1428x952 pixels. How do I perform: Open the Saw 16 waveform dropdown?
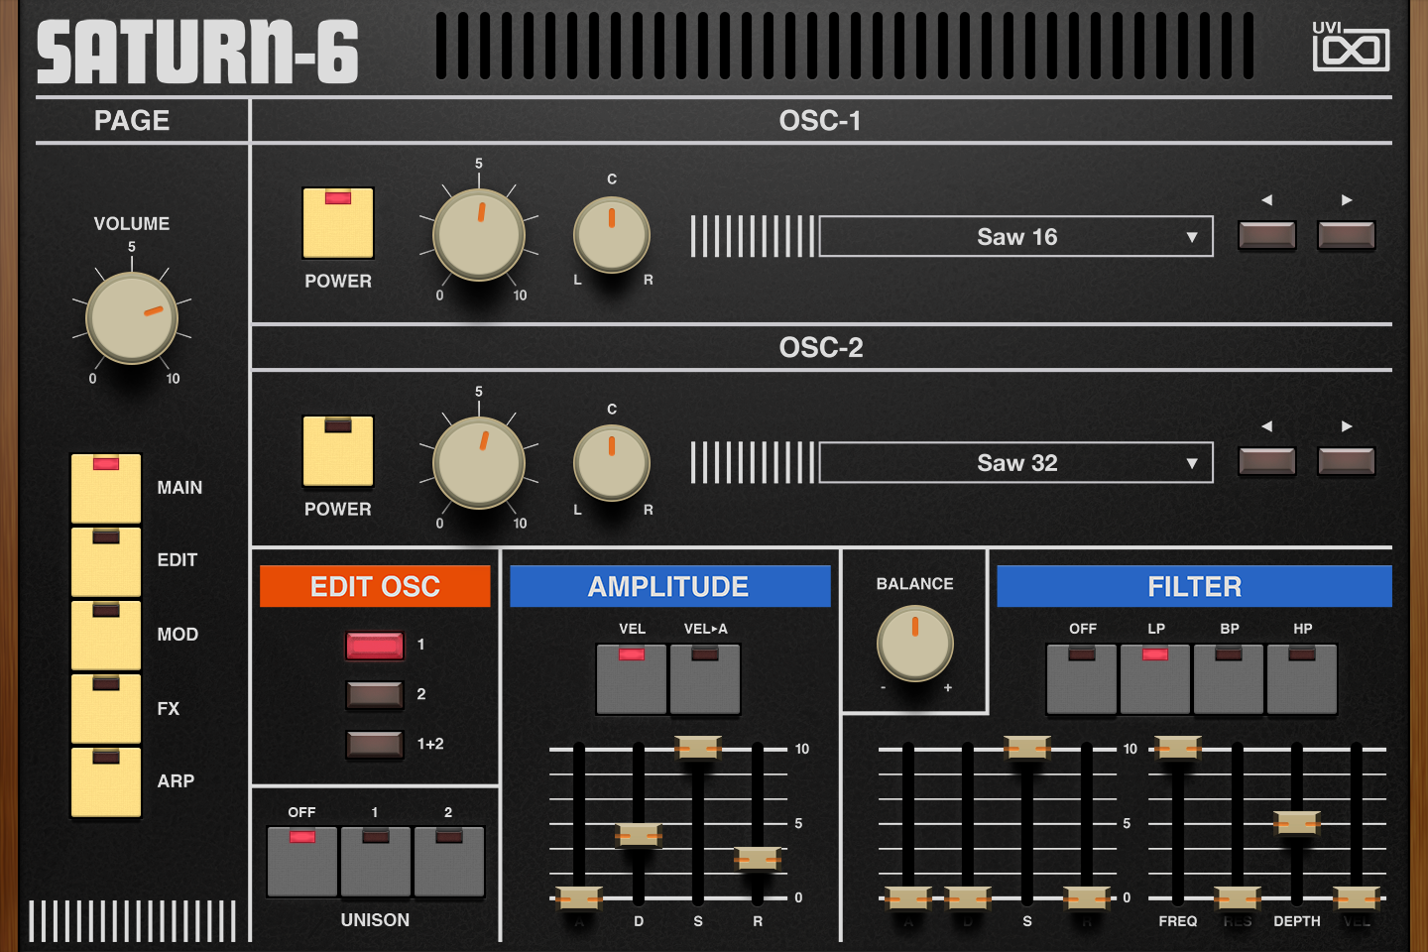1015,236
